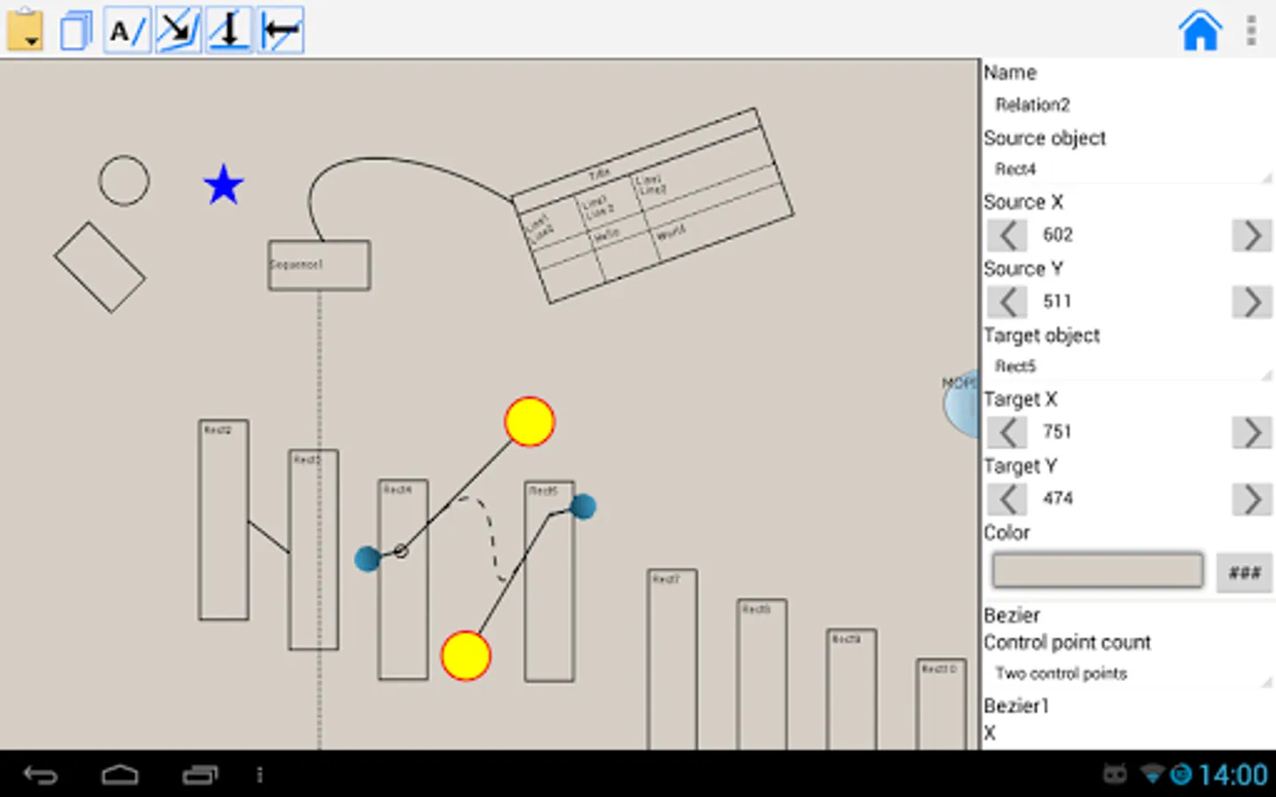Select the Rect2 rectangle

223,520
